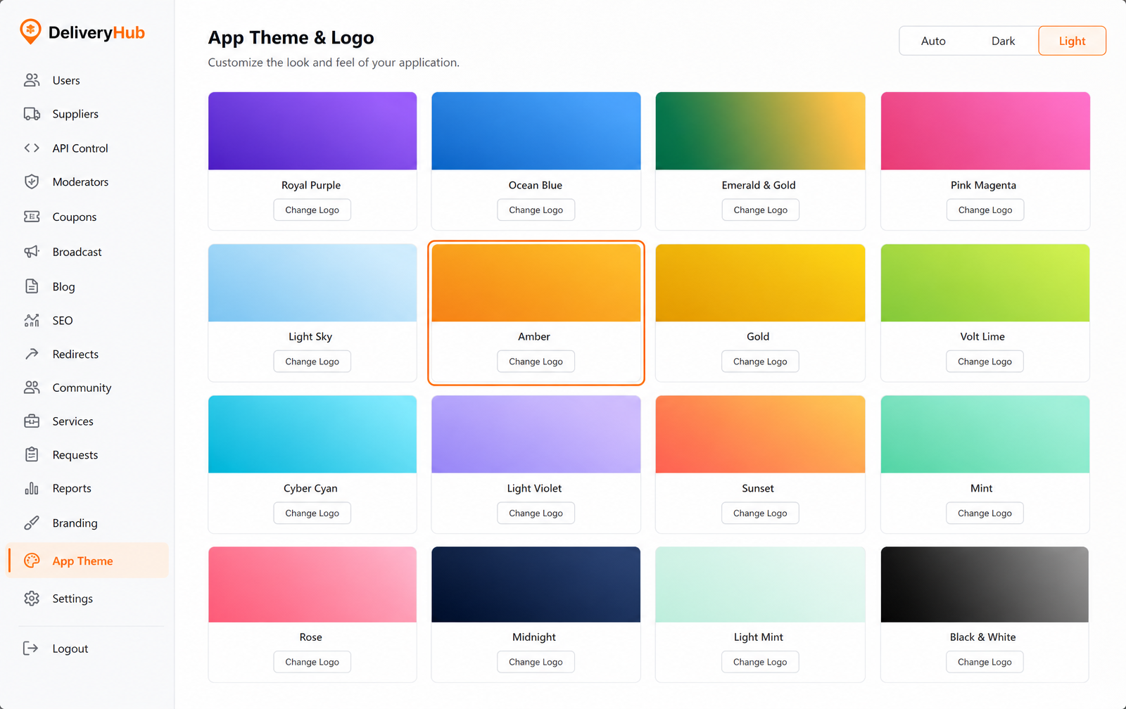Viewport: 1126px width, 709px height.
Task: Click the Rose theme name
Action: click(x=310, y=637)
